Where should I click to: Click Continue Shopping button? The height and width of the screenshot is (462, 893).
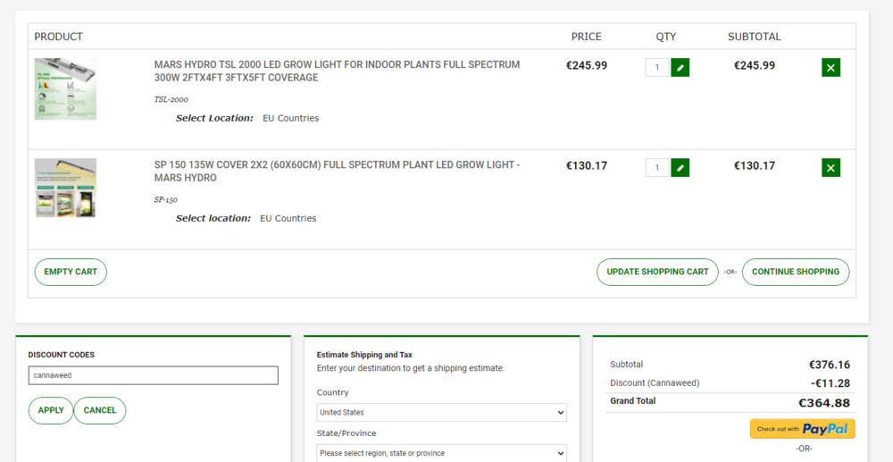pos(796,272)
